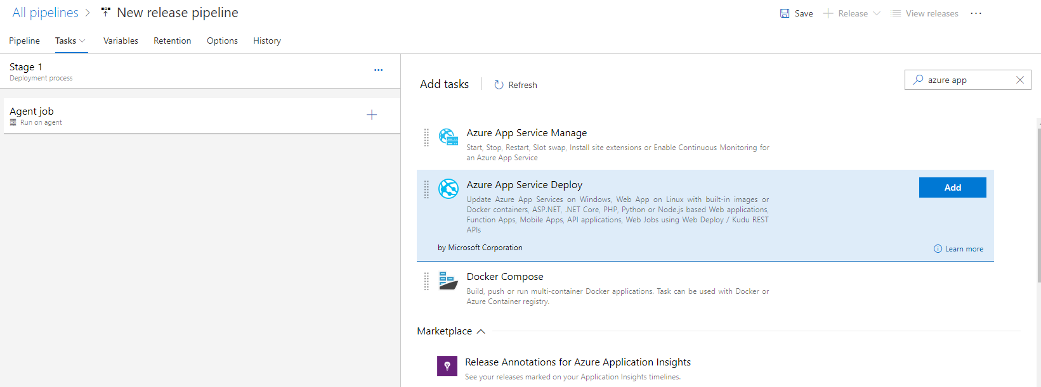The image size is (1041, 387).
Task: Click the Azure App Service Manage icon
Action: coord(448,137)
